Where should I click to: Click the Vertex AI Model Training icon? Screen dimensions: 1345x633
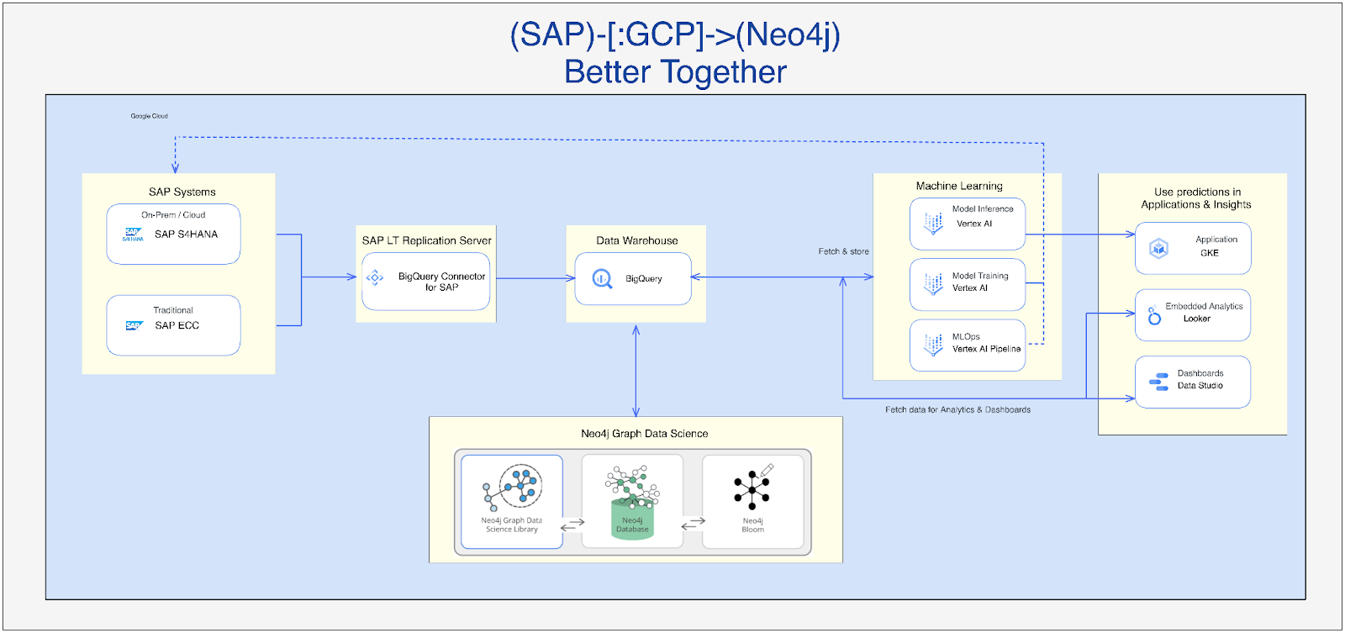(933, 284)
